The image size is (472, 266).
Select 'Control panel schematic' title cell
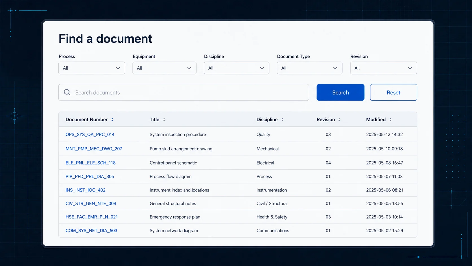(x=173, y=163)
